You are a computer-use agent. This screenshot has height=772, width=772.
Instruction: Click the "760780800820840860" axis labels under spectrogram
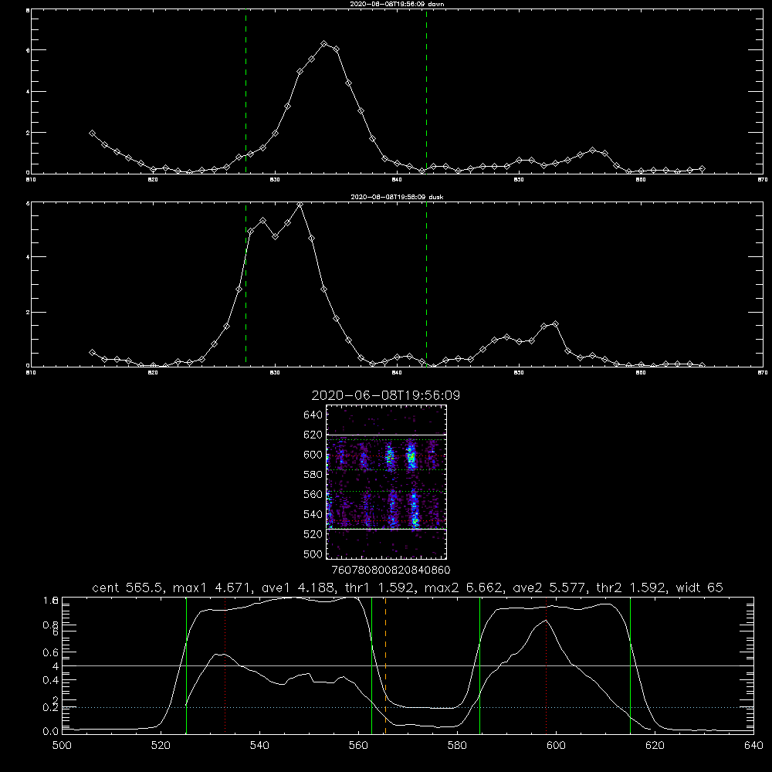pyautogui.click(x=391, y=571)
